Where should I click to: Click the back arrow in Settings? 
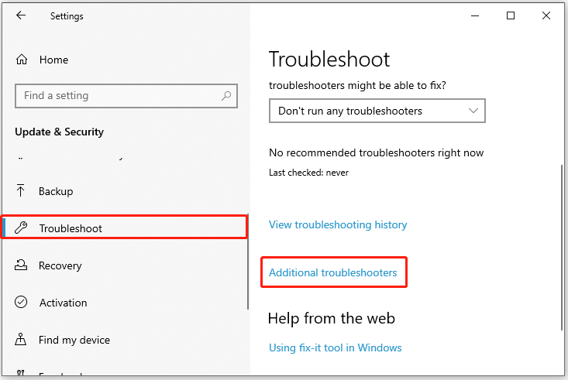click(21, 15)
